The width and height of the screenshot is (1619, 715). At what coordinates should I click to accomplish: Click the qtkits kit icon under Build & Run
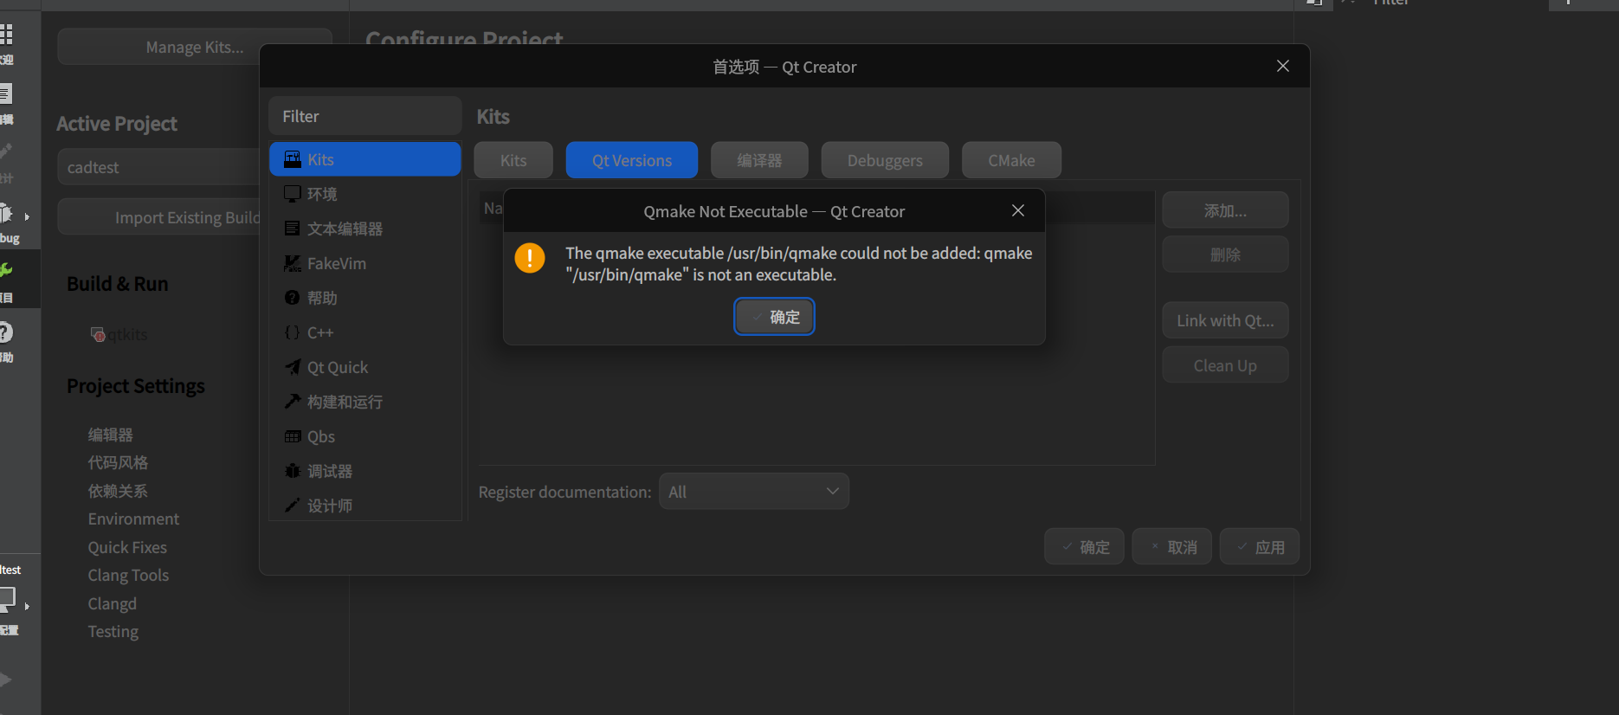pyautogui.click(x=98, y=334)
